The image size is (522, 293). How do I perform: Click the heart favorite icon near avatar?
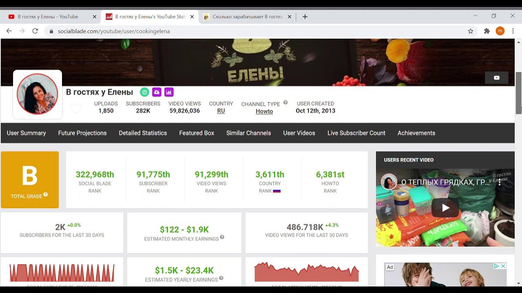(76, 109)
